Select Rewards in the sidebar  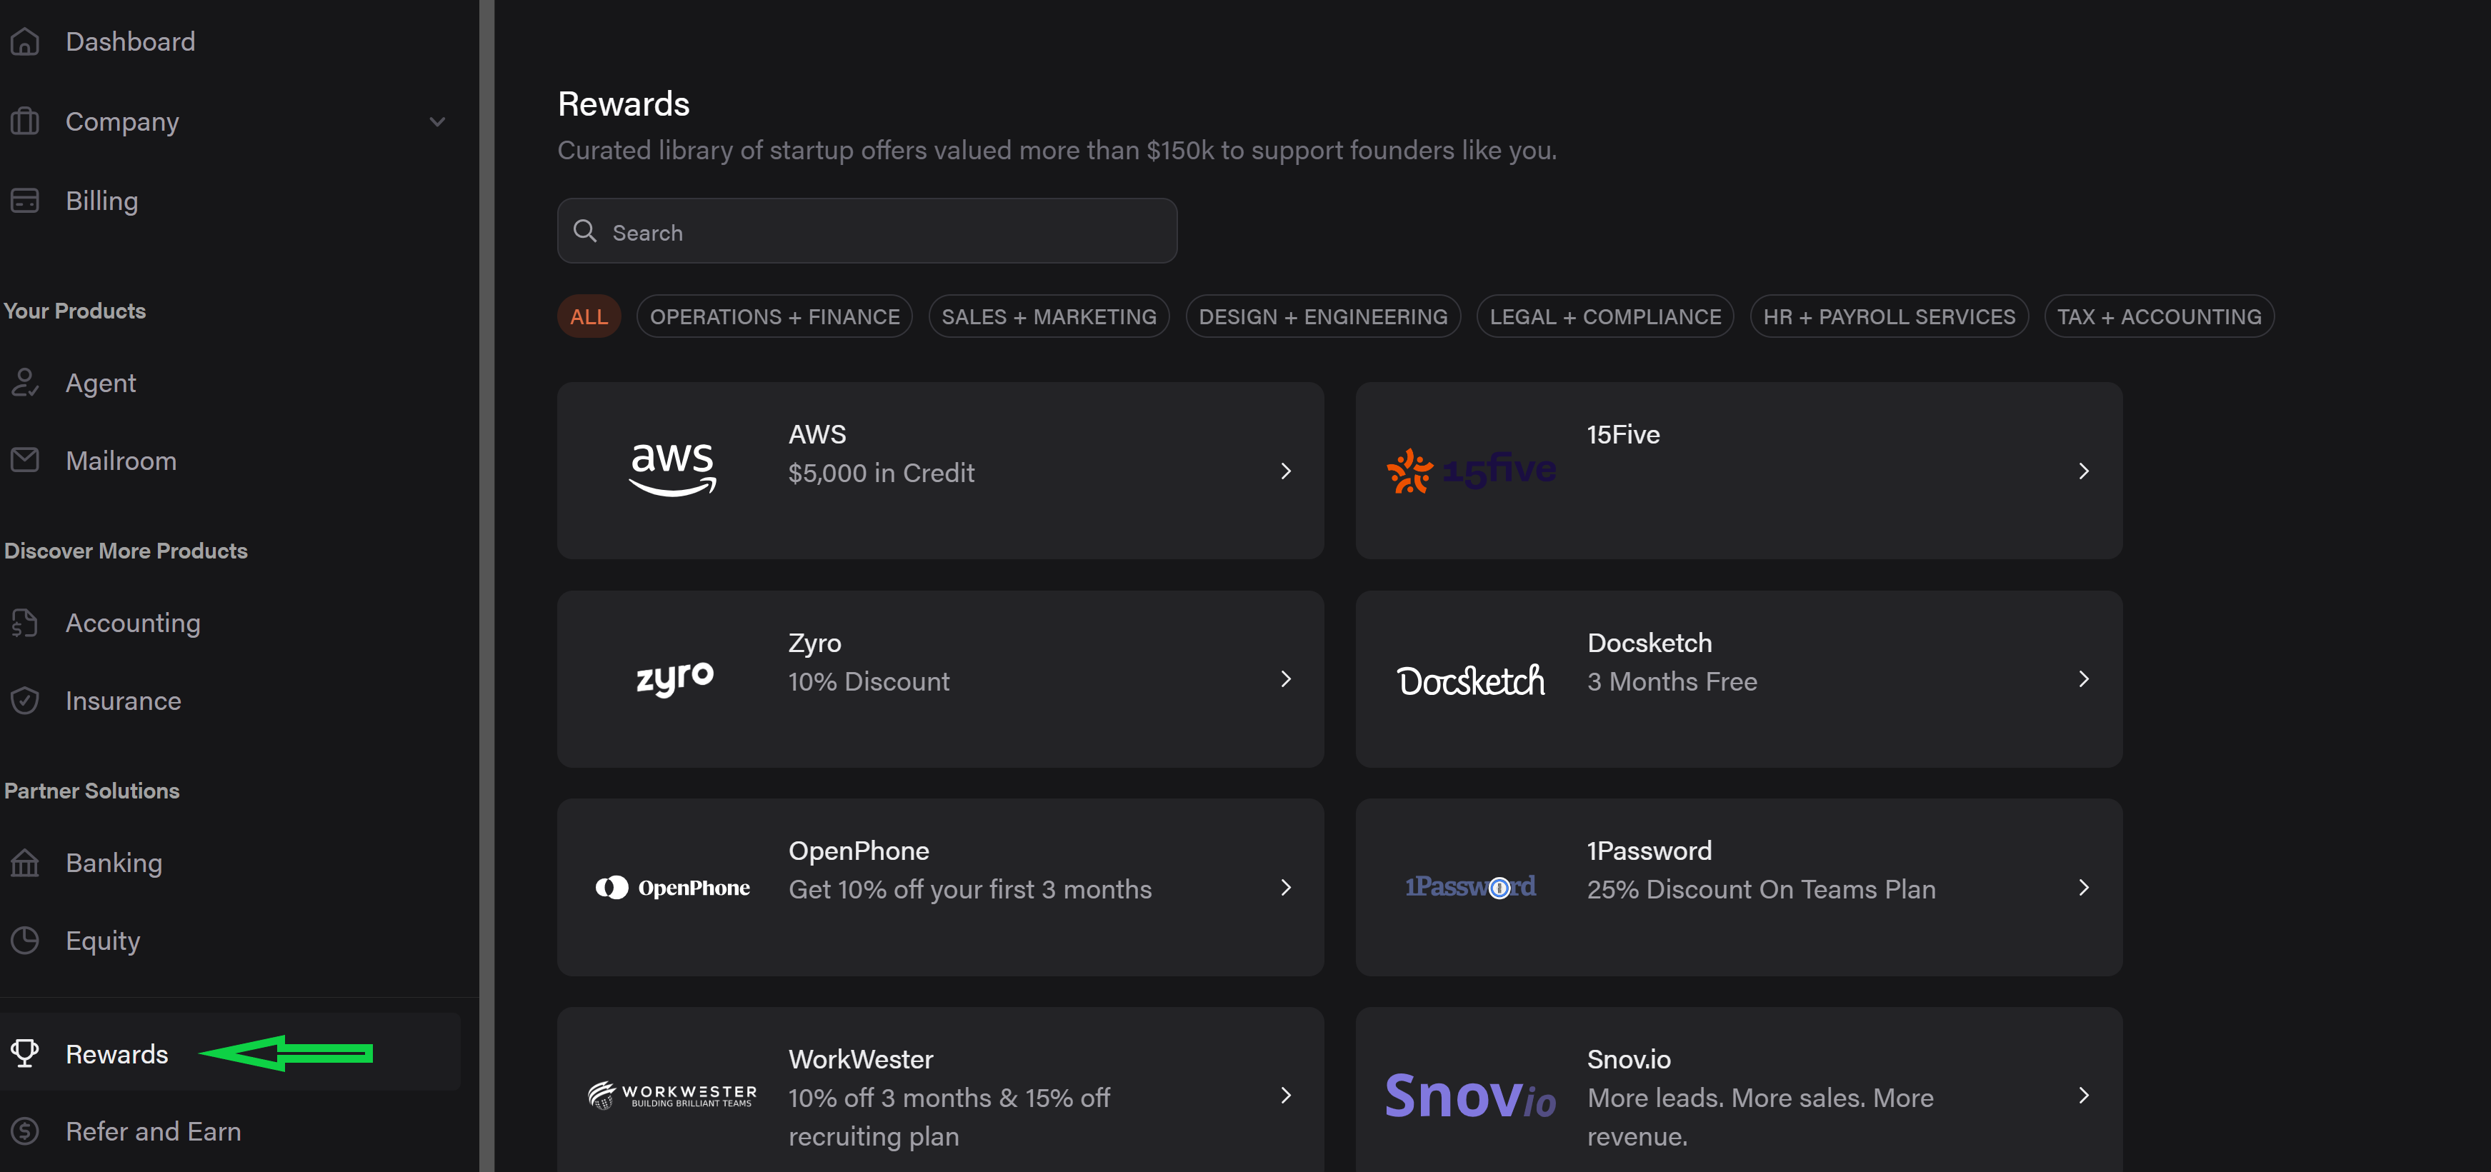click(x=117, y=1053)
